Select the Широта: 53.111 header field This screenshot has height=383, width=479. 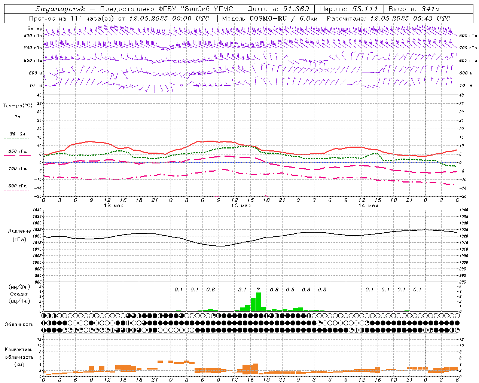coord(348,9)
